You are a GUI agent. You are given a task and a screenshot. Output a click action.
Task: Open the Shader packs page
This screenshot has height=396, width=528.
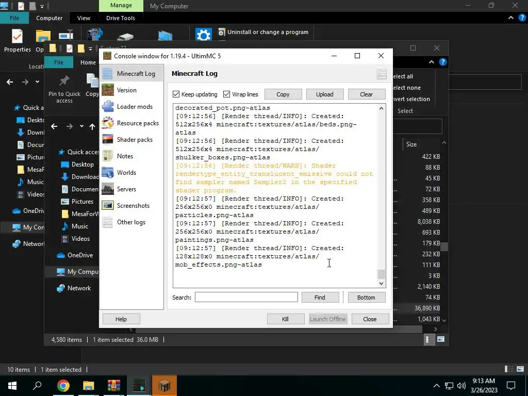click(131, 139)
